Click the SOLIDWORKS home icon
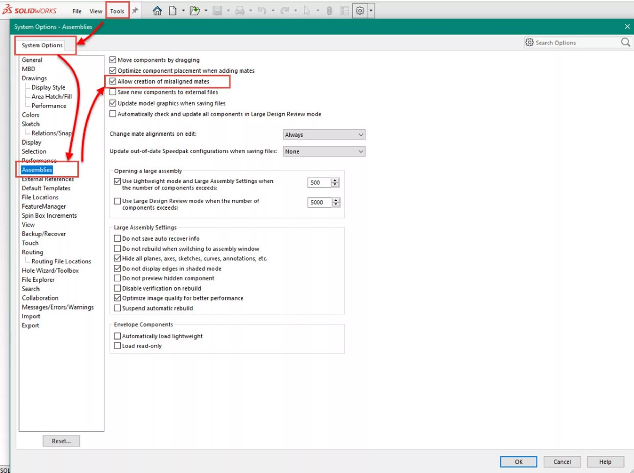 (157, 11)
